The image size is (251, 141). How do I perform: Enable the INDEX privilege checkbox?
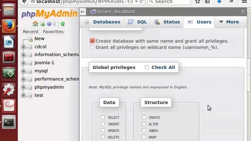(144, 130)
